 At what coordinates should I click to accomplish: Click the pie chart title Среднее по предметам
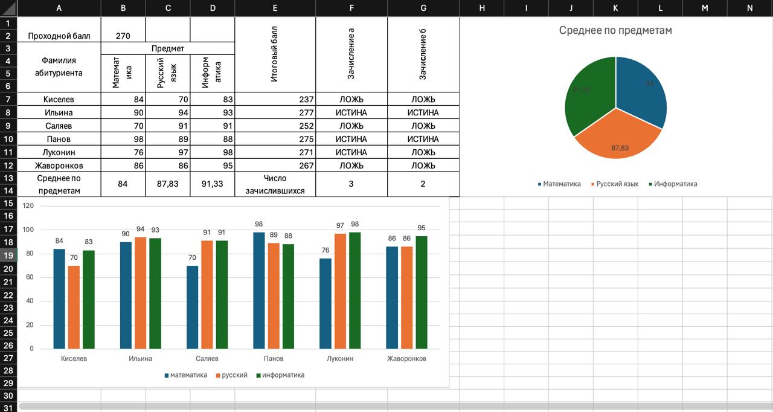tap(615, 30)
